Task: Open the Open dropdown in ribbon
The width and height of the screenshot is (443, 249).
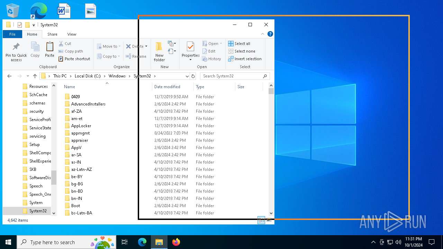Action: click(x=212, y=44)
